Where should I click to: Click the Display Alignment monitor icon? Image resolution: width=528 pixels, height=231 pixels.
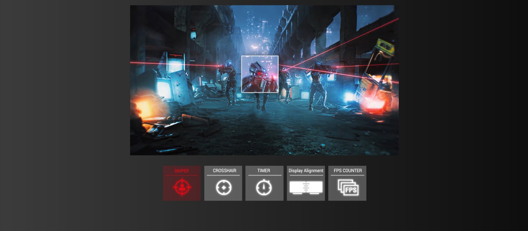(x=306, y=187)
